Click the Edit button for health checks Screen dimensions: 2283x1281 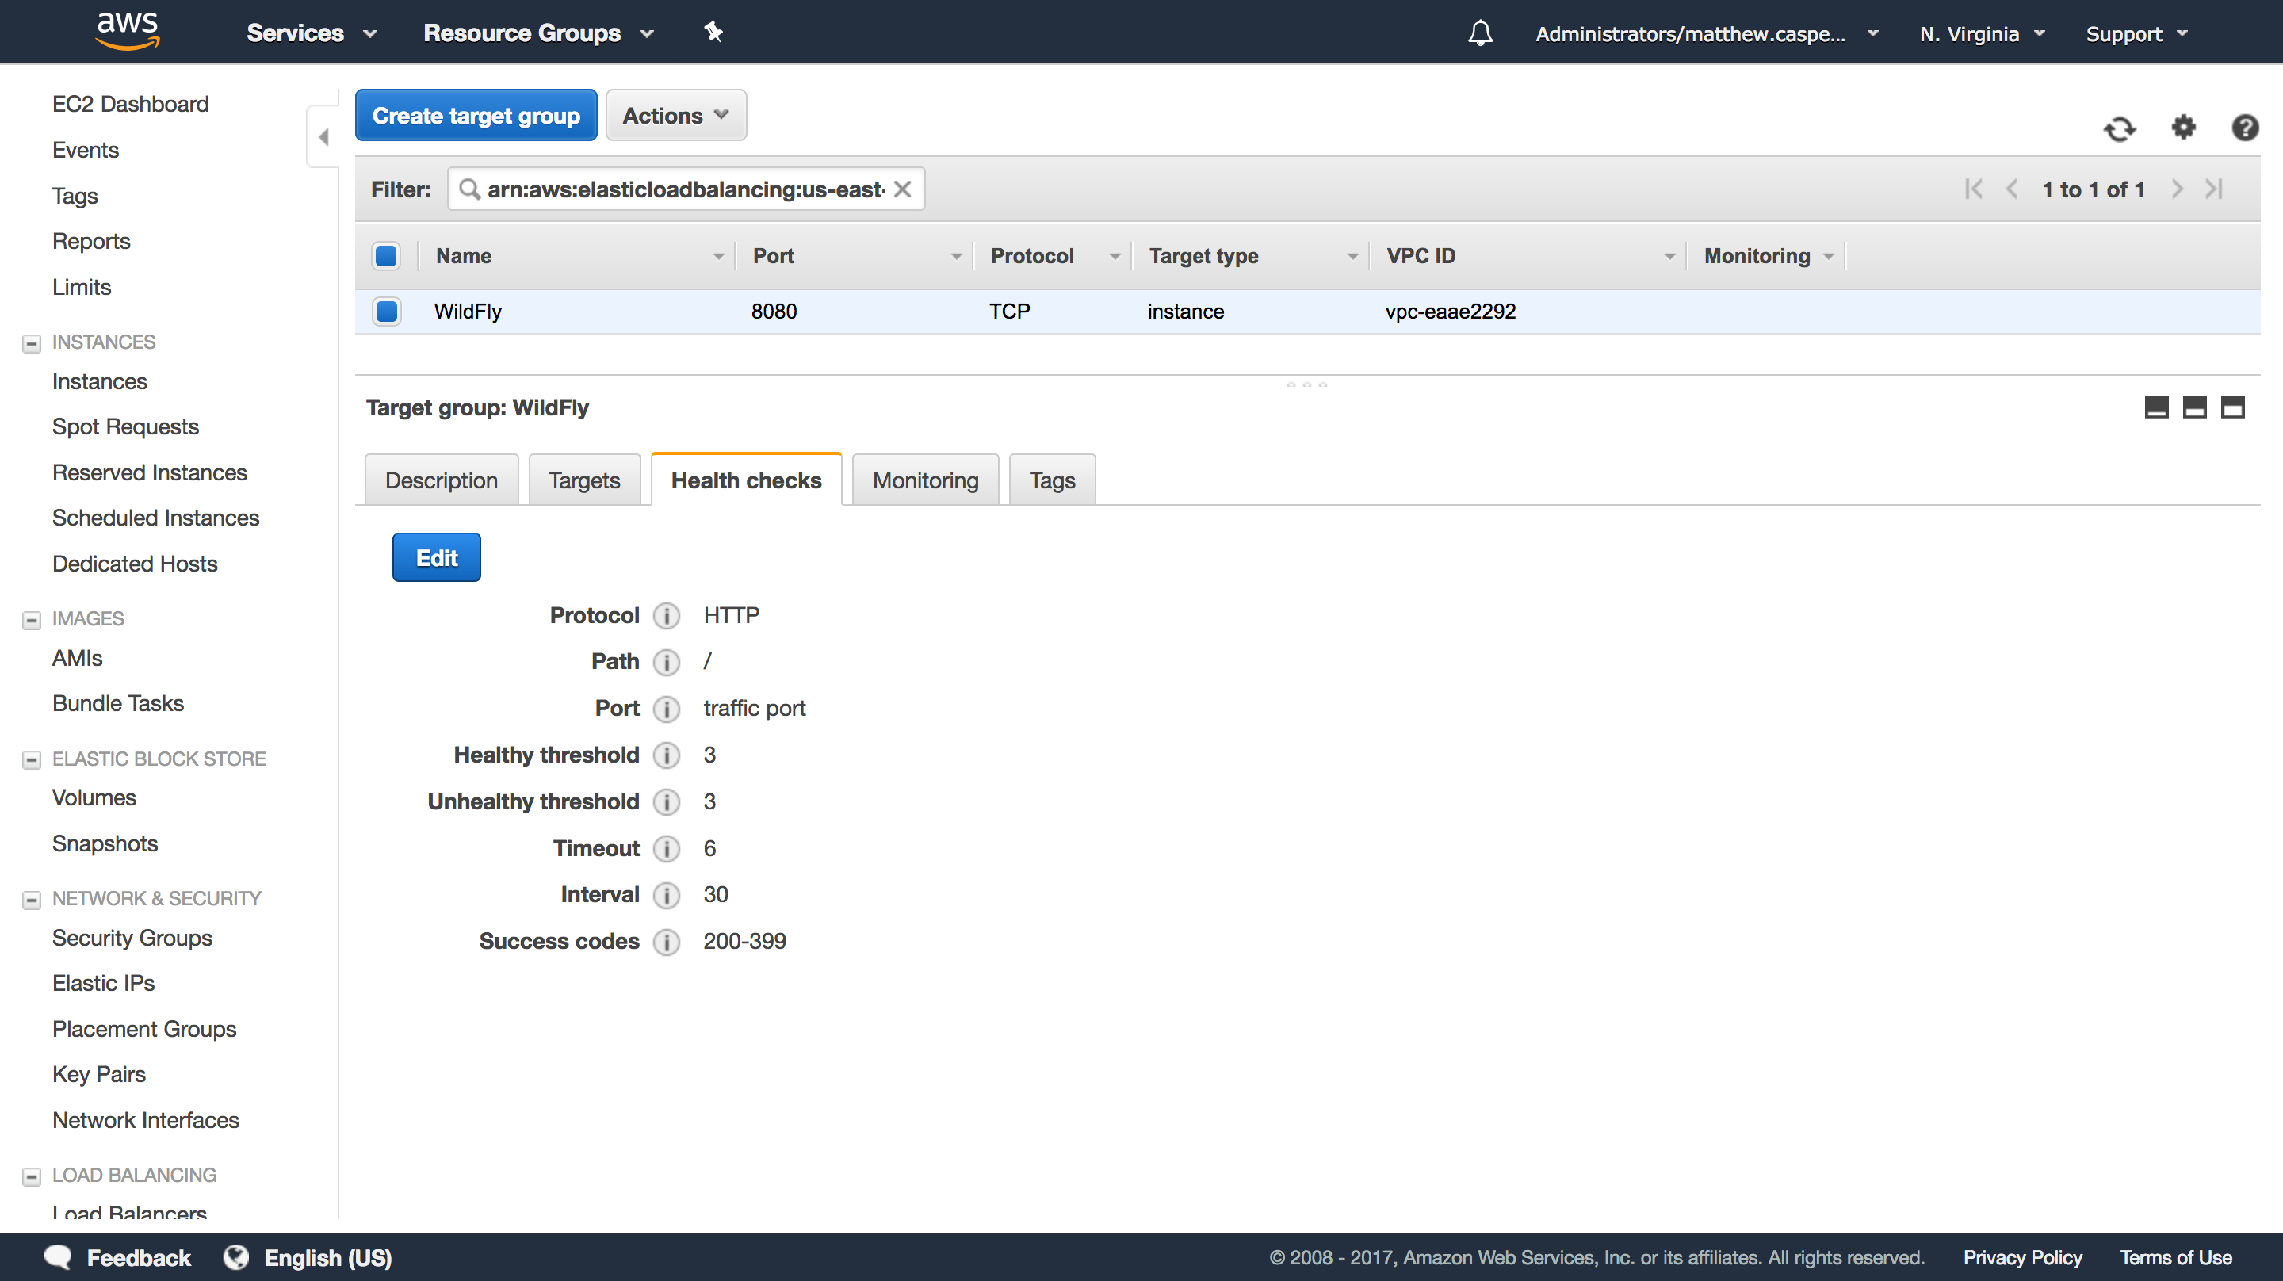click(x=436, y=556)
